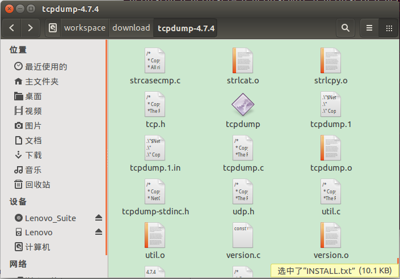Close the tcpdump-4.7.4 window

coord(10,9)
